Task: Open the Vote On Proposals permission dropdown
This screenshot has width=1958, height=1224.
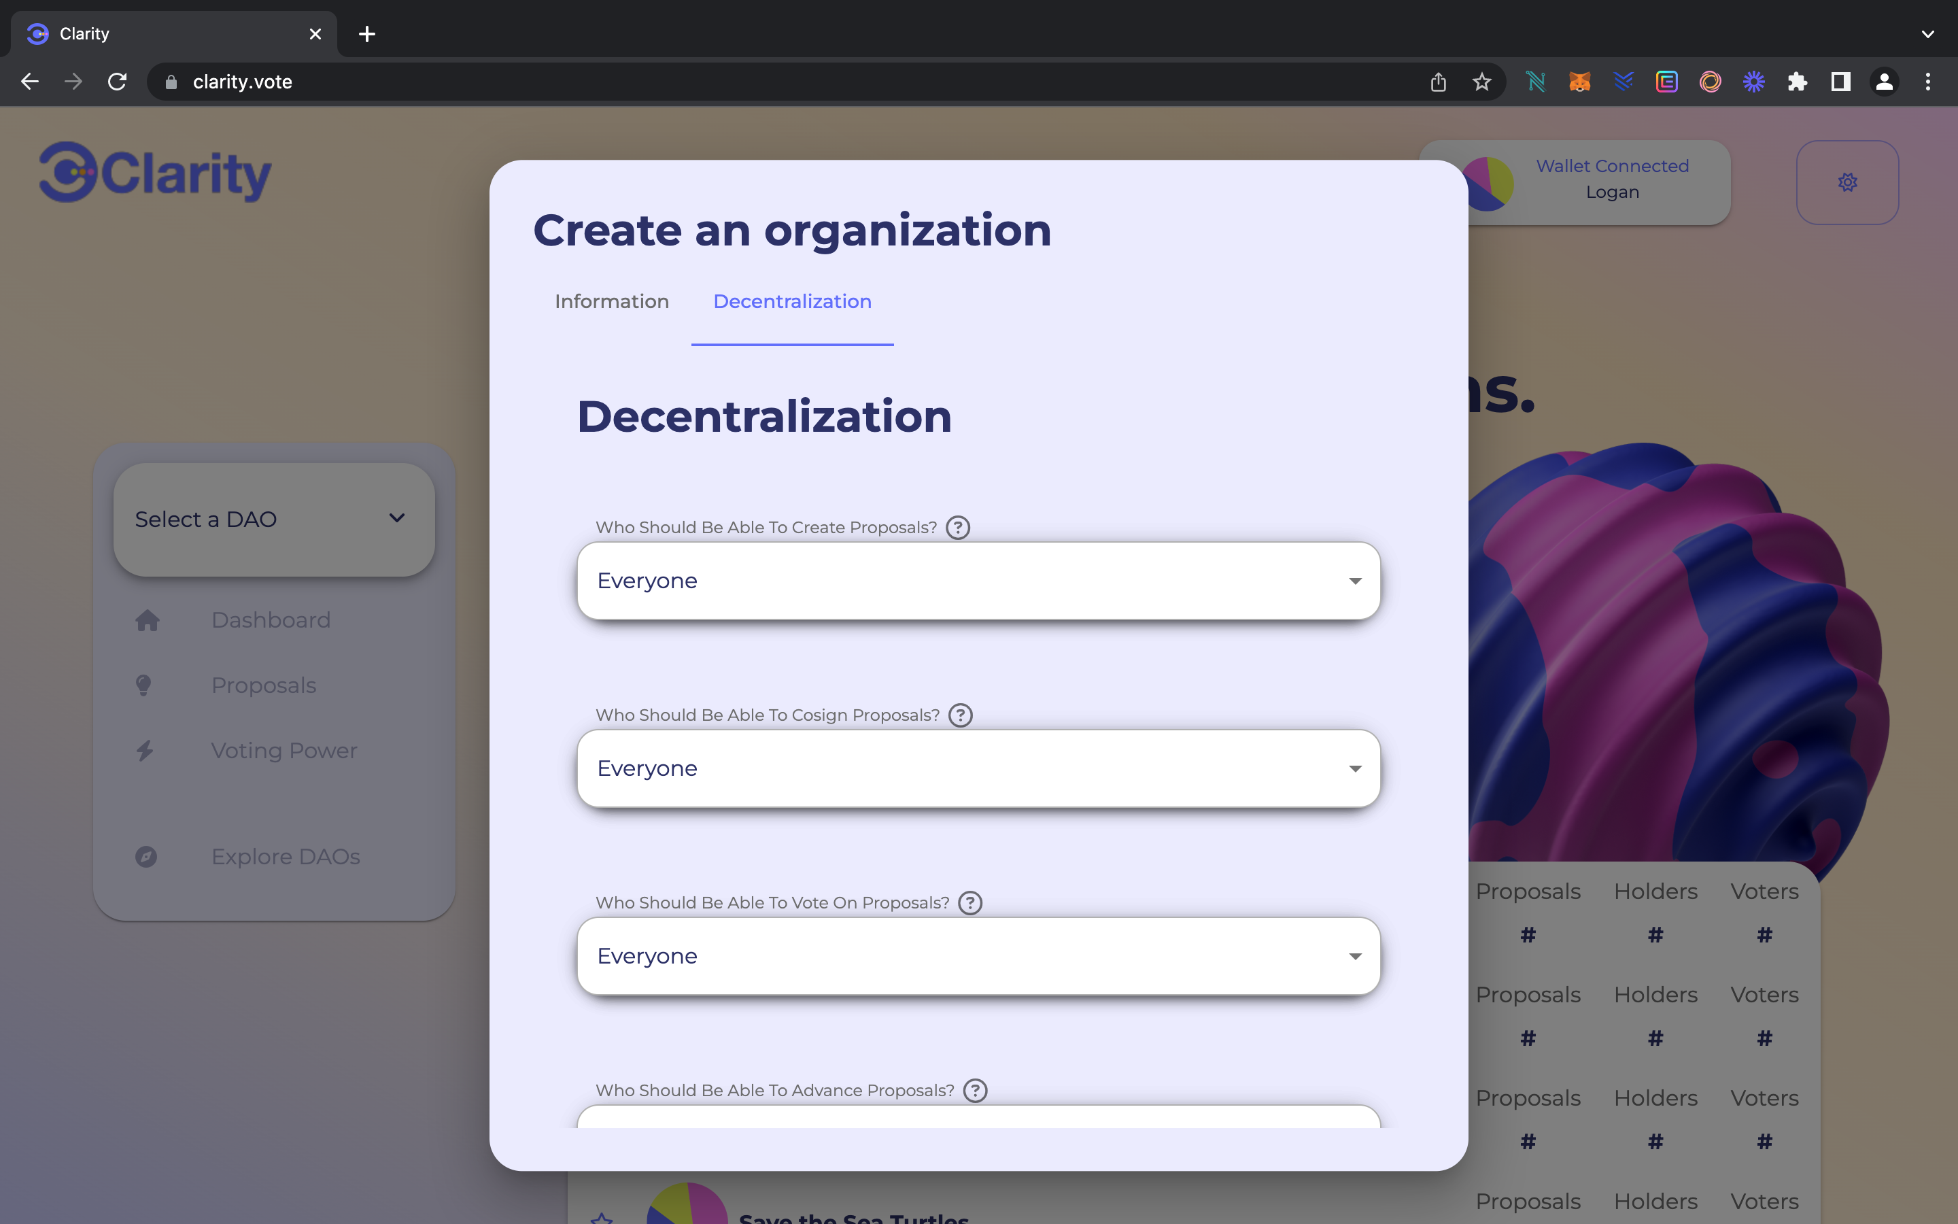Action: click(978, 956)
